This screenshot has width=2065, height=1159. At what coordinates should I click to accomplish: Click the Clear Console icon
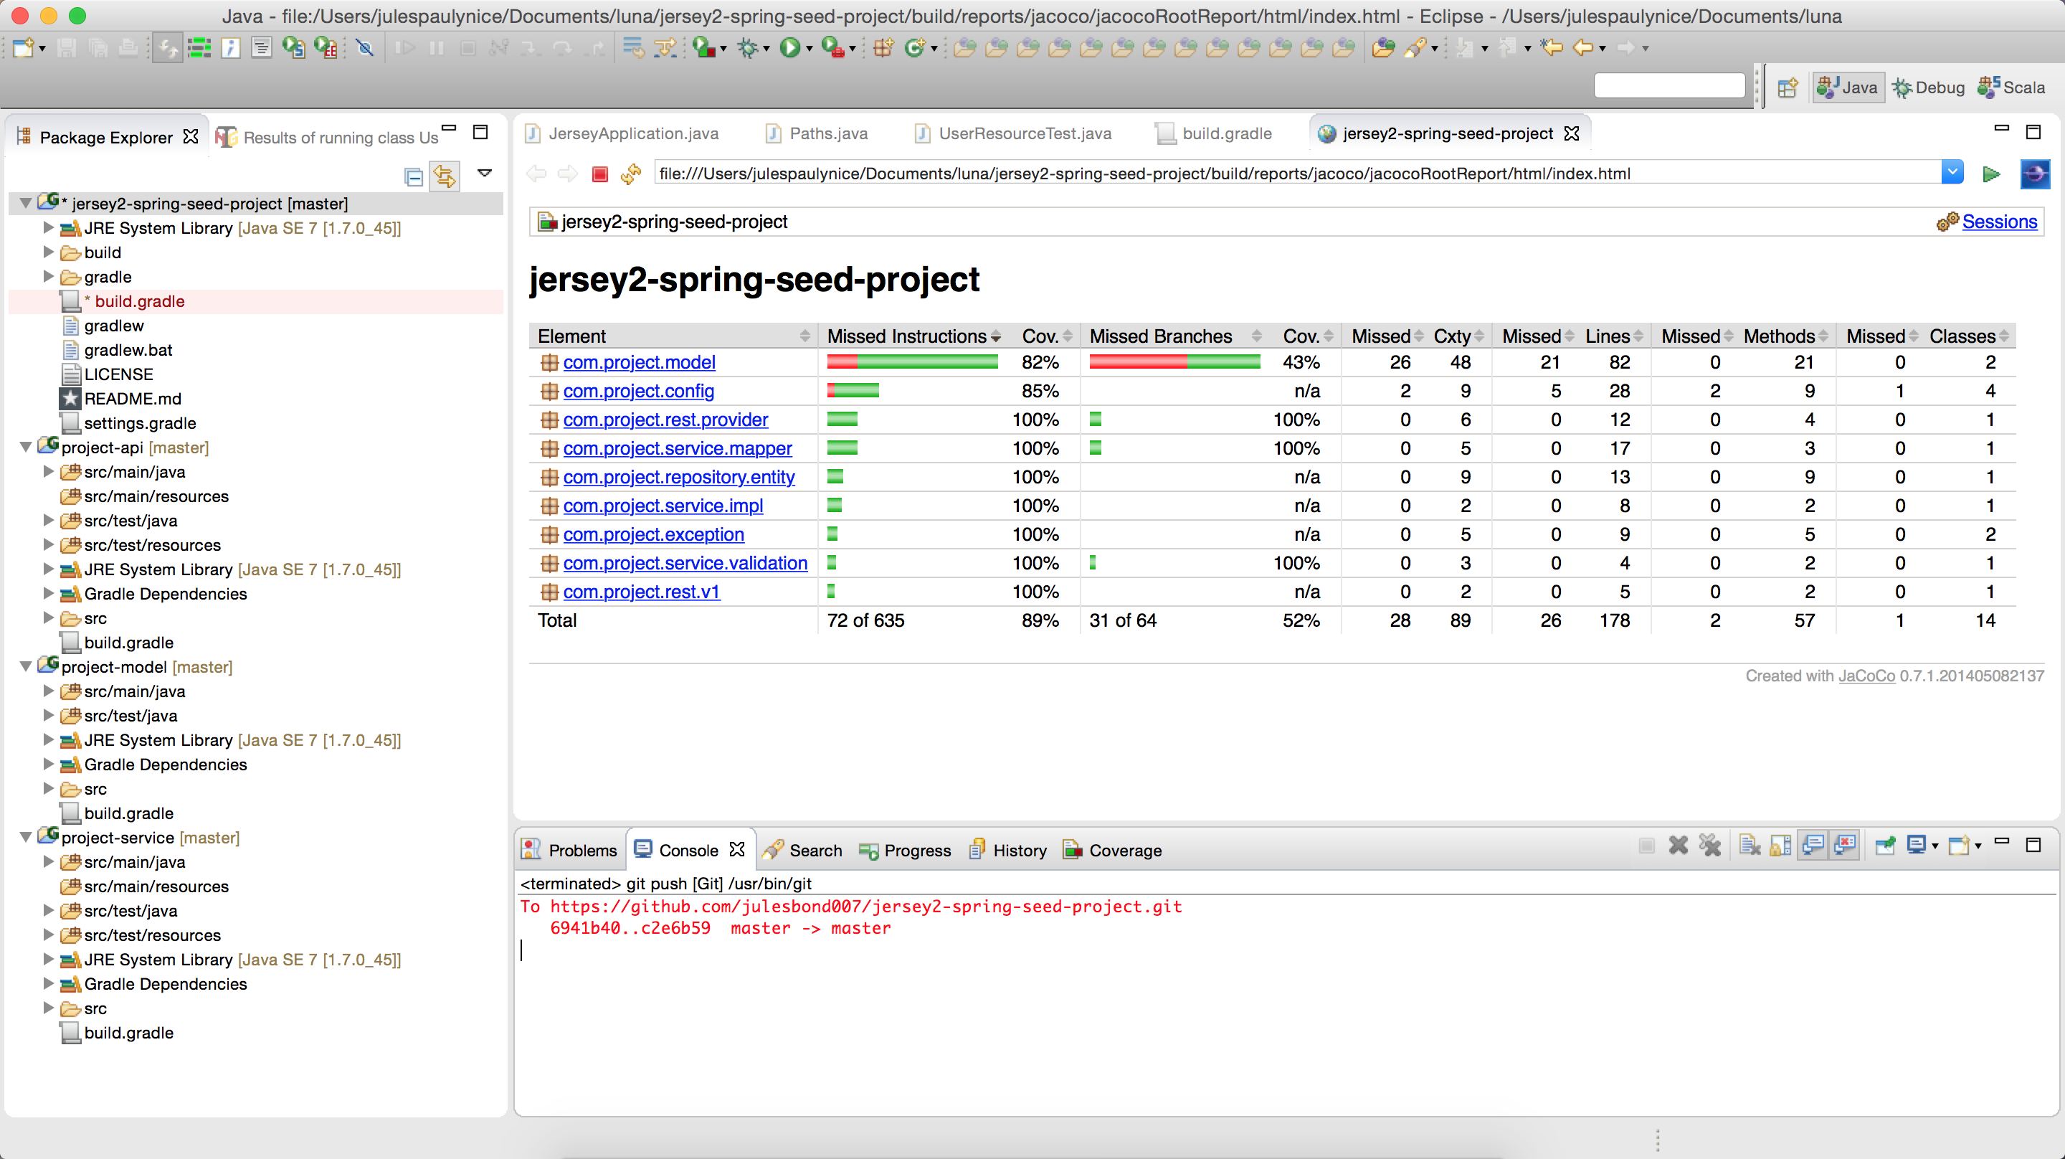coord(1750,846)
